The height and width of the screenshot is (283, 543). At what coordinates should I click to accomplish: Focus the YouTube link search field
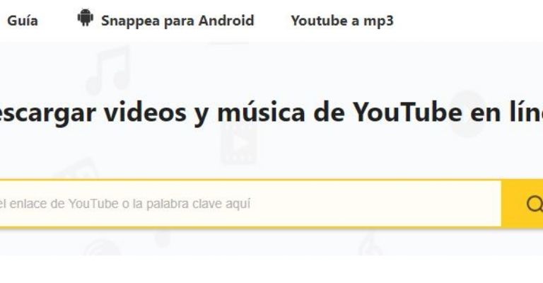tap(250, 204)
